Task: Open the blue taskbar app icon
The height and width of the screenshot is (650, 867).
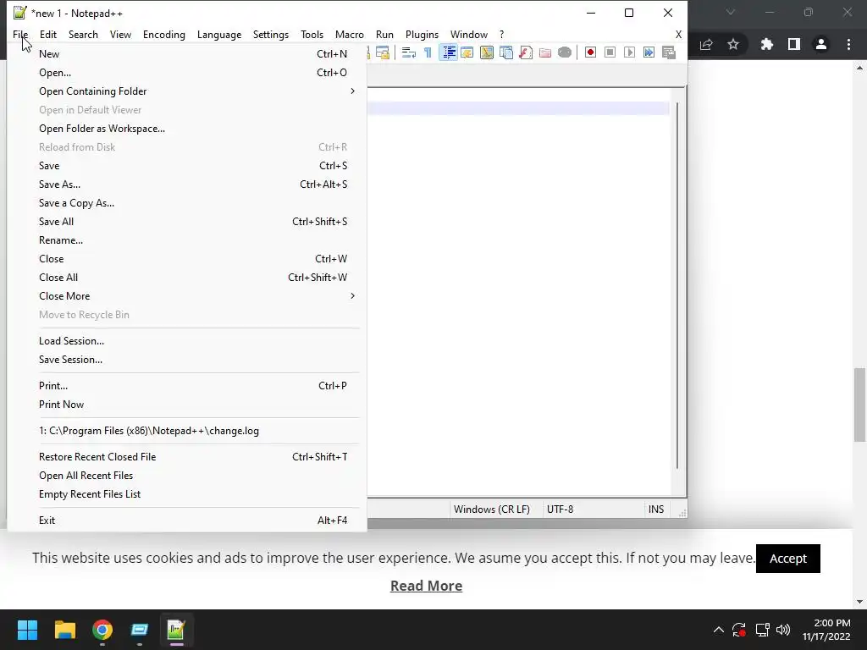Action: click(140, 630)
